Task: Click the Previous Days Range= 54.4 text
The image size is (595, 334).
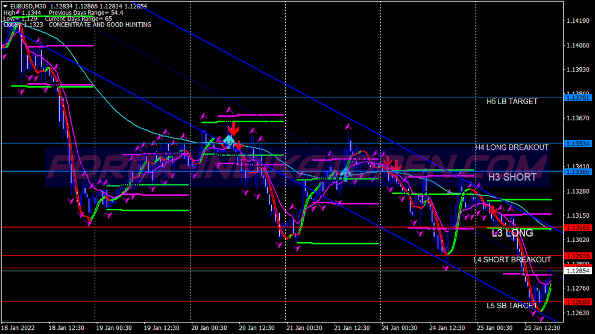Action: pos(86,13)
